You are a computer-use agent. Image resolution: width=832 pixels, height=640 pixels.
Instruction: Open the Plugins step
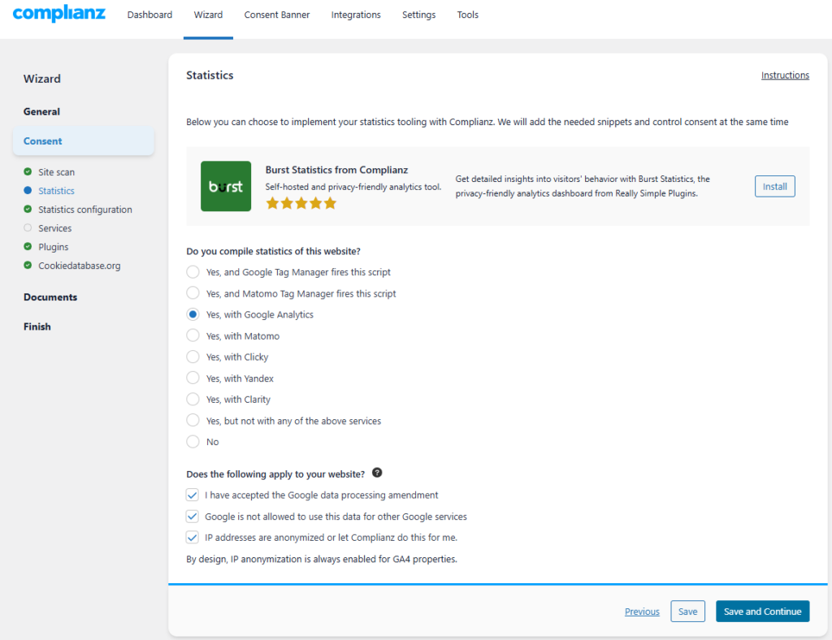pyautogui.click(x=53, y=247)
